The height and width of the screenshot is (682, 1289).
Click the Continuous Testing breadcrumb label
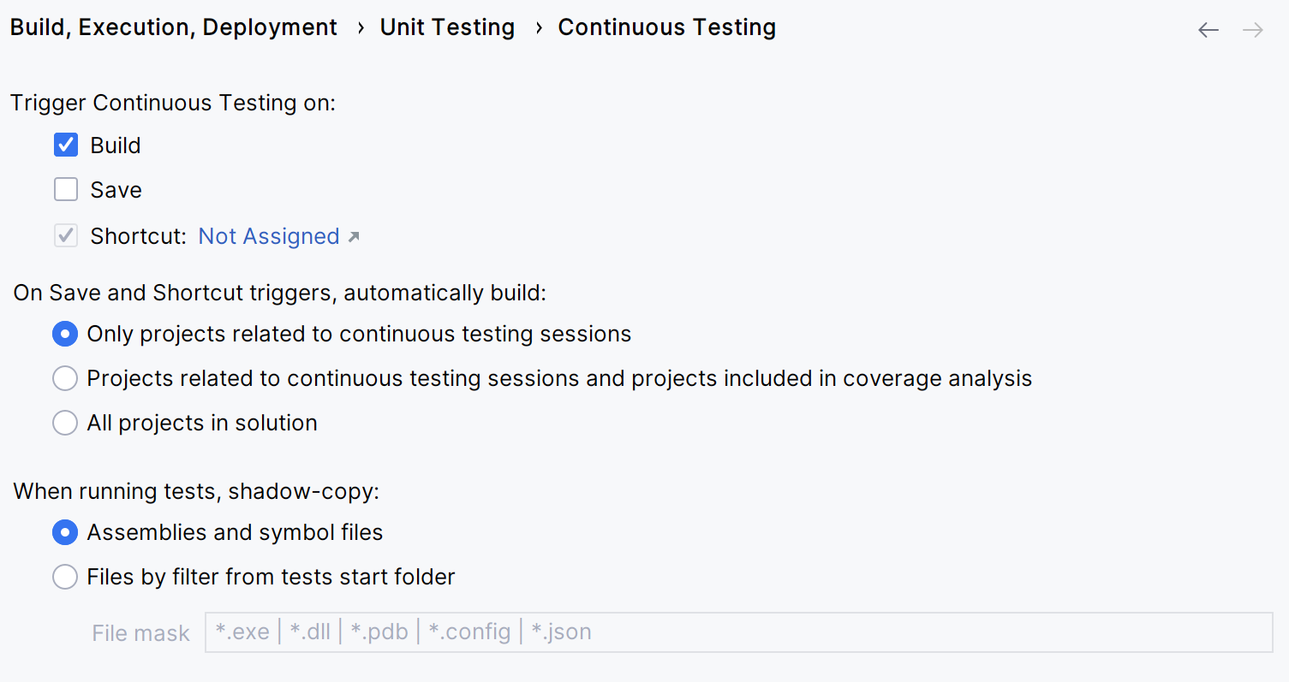666,27
